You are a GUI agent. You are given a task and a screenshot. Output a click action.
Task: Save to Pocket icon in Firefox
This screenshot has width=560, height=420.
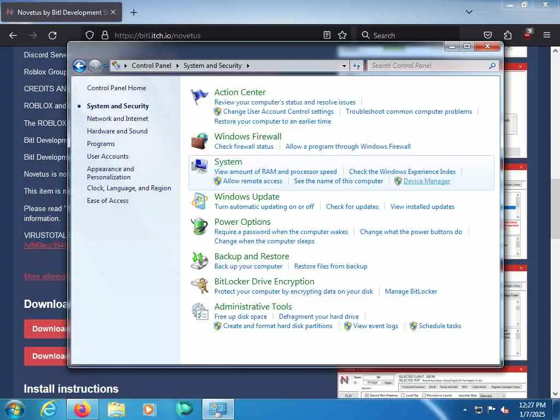(x=487, y=35)
